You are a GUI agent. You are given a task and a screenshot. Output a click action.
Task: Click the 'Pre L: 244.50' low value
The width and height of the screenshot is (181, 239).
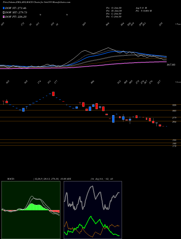pyautogui.click(x=114, y=14)
